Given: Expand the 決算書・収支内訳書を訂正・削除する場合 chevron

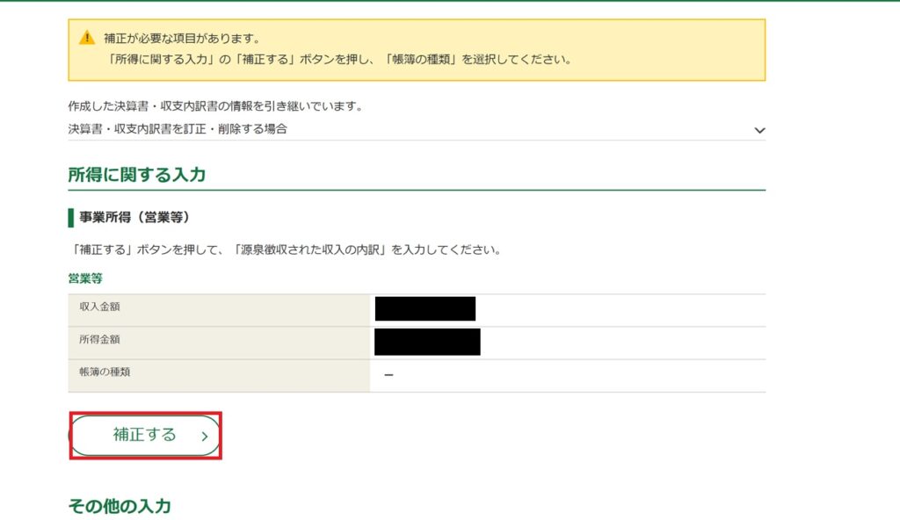Looking at the screenshot, I should (758, 130).
